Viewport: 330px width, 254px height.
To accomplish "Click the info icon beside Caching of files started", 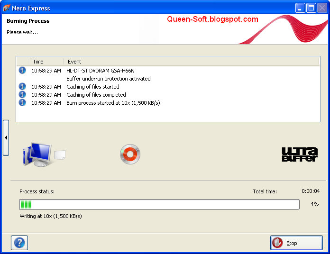I will tap(22, 86).
